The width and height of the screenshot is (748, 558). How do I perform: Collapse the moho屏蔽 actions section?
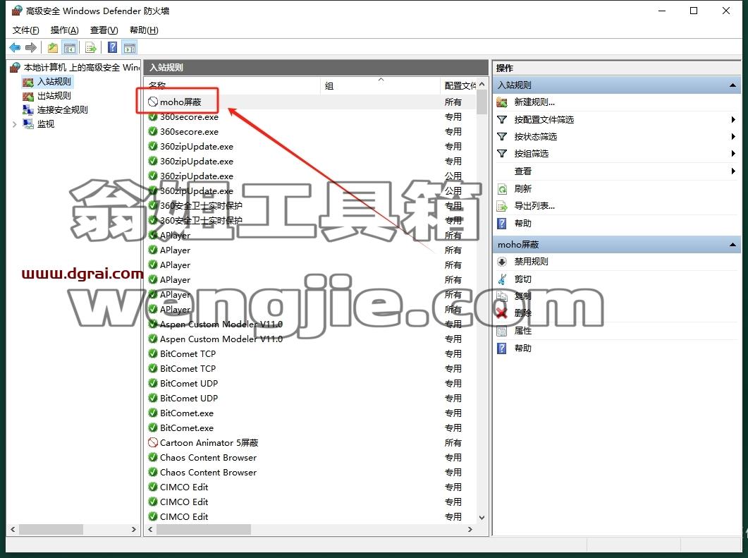[x=732, y=244]
